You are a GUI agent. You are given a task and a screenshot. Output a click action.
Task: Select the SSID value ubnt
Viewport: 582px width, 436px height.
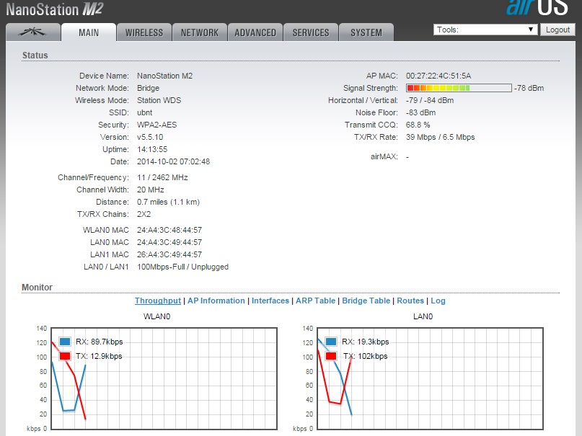(x=144, y=112)
